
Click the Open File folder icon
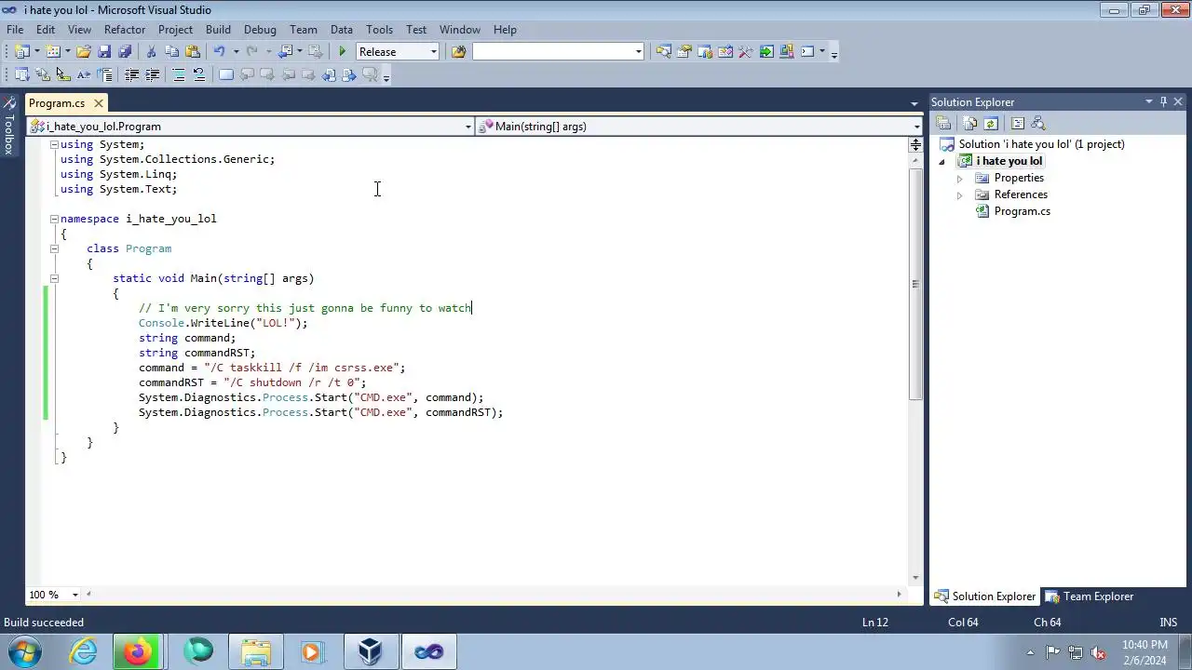coord(84,52)
